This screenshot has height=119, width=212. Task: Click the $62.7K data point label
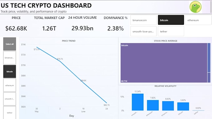(107, 105)
